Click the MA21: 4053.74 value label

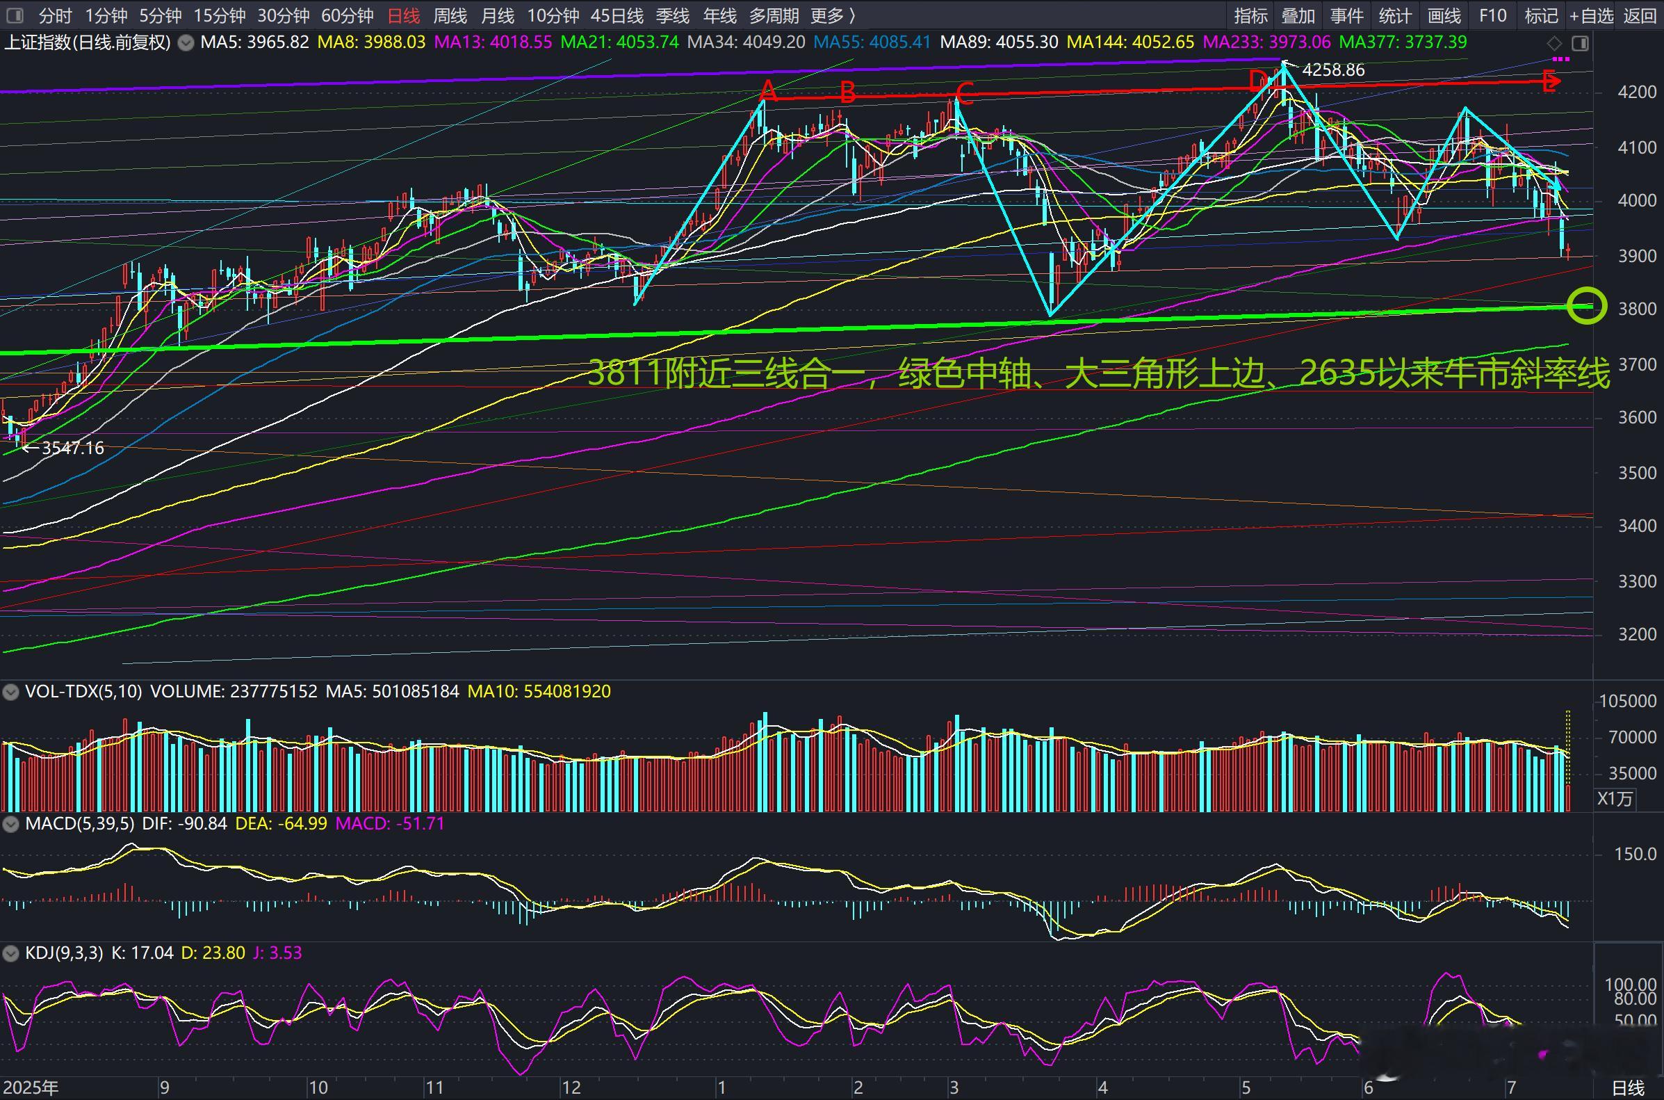tap(620, 43)
